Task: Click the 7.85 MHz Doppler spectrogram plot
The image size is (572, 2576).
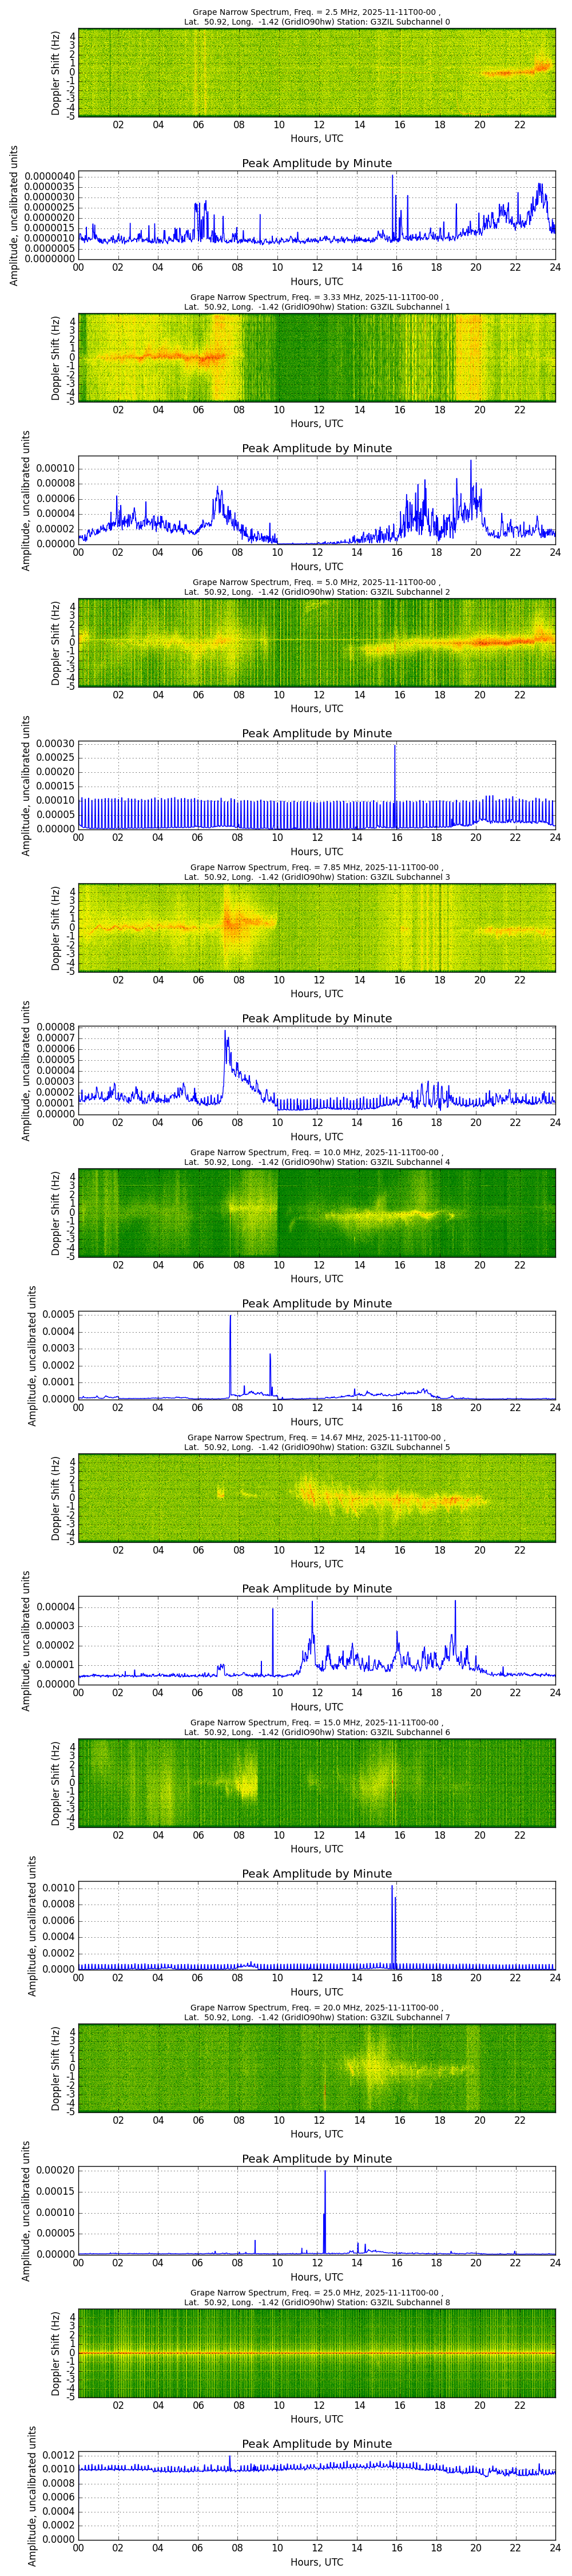Action: [317, 928]
